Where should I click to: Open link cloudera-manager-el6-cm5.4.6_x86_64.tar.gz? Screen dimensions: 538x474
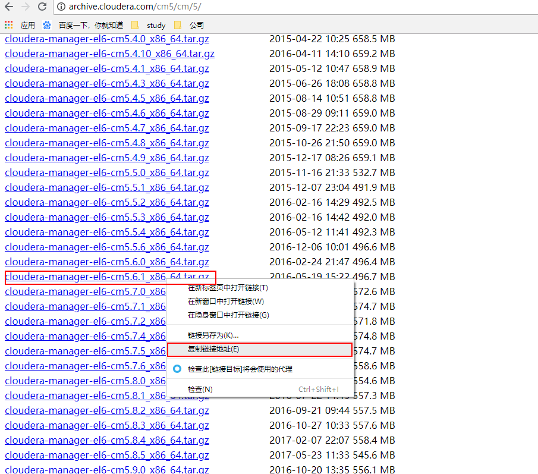point(106,113)
